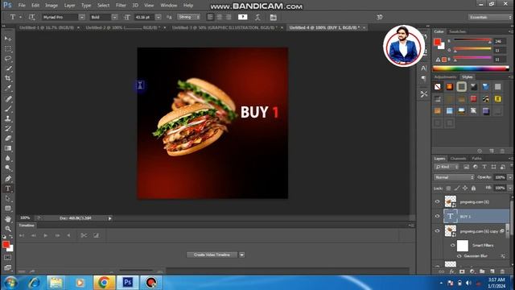Open the layer filter Kind dropdown
Viewport: 515px width, 290px height.
447,167
